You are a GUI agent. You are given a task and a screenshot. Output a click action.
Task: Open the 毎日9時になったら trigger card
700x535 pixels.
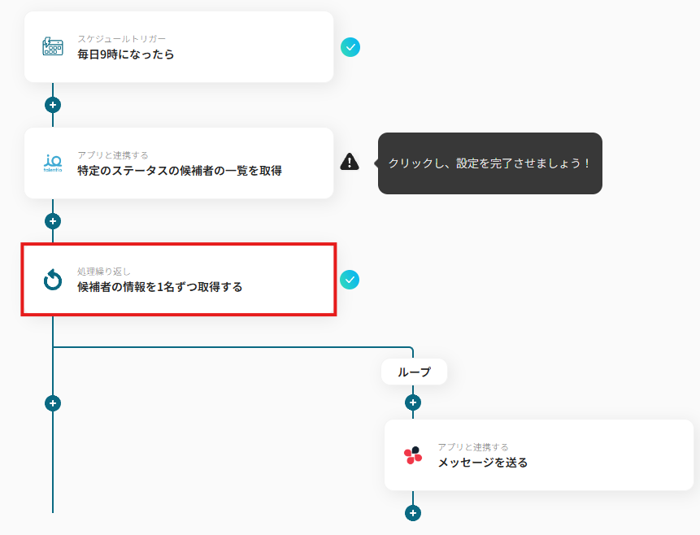(179, 46)
